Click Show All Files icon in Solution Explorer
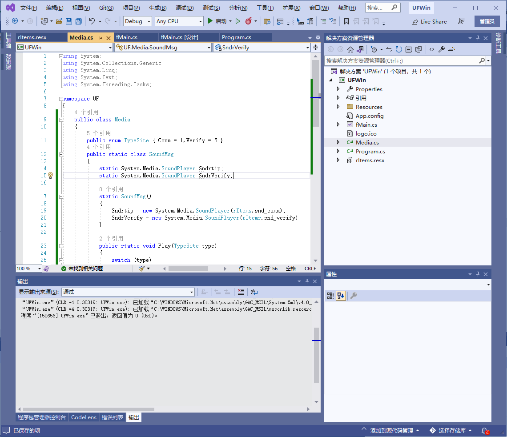The height and width of the screenshot is (437, 507). point(418,49)
